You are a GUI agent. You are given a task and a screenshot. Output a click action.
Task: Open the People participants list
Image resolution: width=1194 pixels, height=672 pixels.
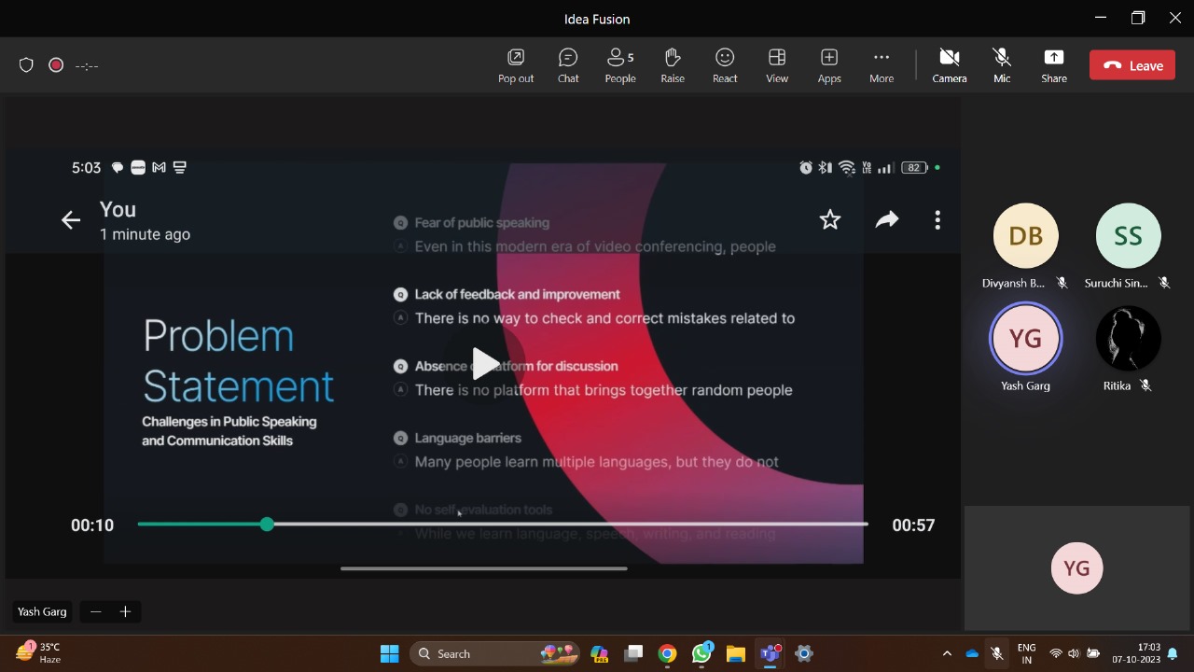pos(619,65)
